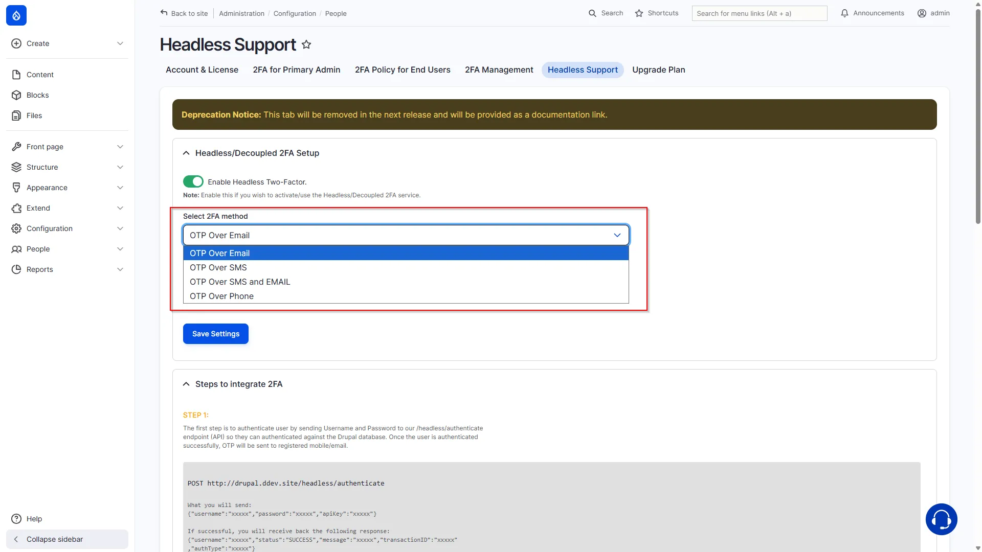Choose OTP Over SMS option
This screenshot has height=552, width=982.
click(x=406, y=267)
